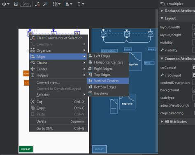This screenshot has width=195, height=155.
Task: Open the Helpers submenu
Action: point(58,75)
